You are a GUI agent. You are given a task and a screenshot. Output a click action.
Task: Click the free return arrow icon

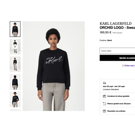[104, 104]
